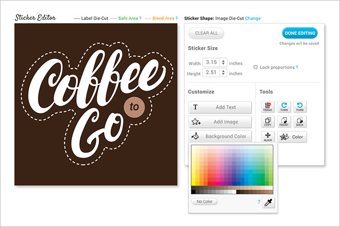This screenshot has height=227, width=340.
Task: Open the Background Color option
Action: [220, 136]
